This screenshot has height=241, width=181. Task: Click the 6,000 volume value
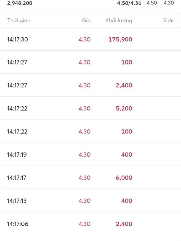(x=124, y=178)
